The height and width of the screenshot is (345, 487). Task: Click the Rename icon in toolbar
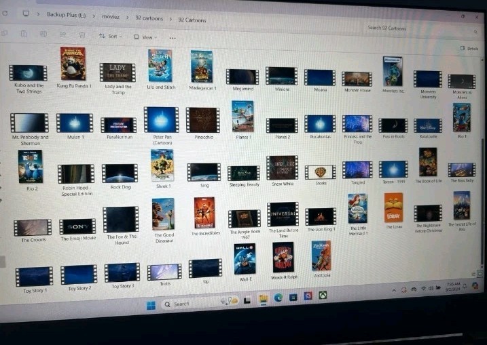(x=43, y=34)
